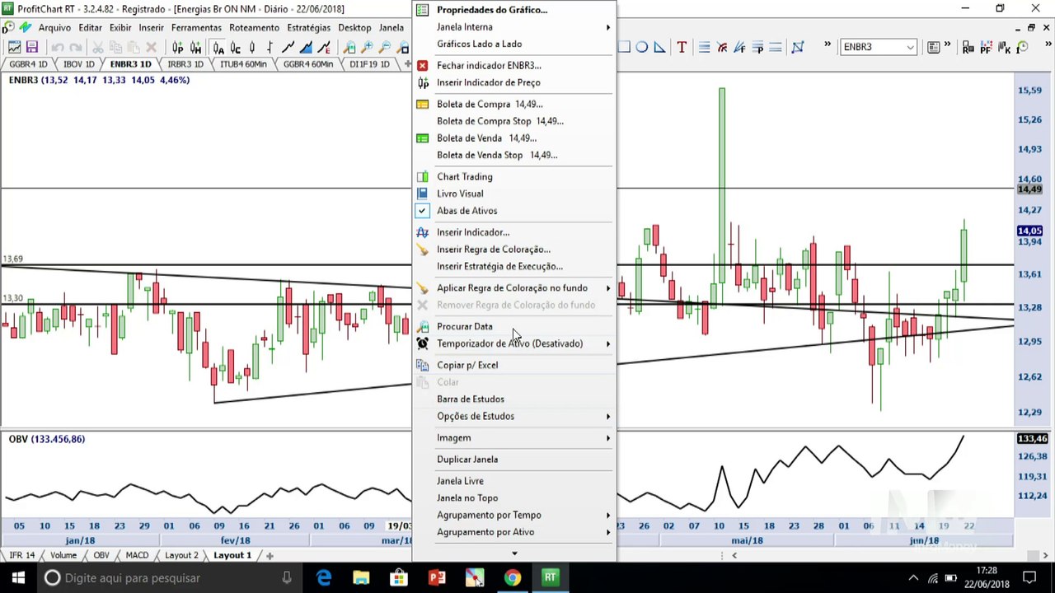
Task: Open File Explorer from taskbar
Action: pos(361,578)
